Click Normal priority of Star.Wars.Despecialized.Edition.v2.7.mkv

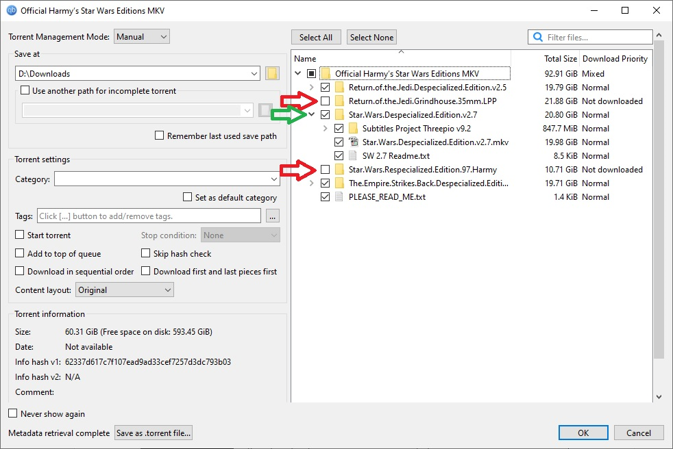pos(596,142)
